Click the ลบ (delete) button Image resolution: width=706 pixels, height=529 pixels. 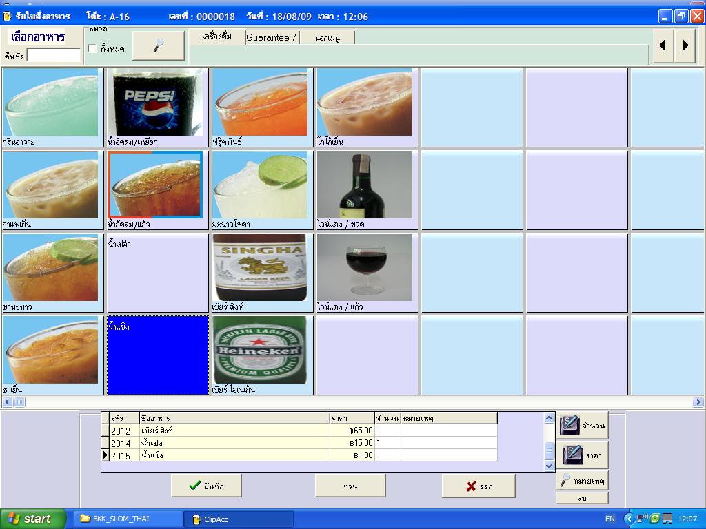583,498
